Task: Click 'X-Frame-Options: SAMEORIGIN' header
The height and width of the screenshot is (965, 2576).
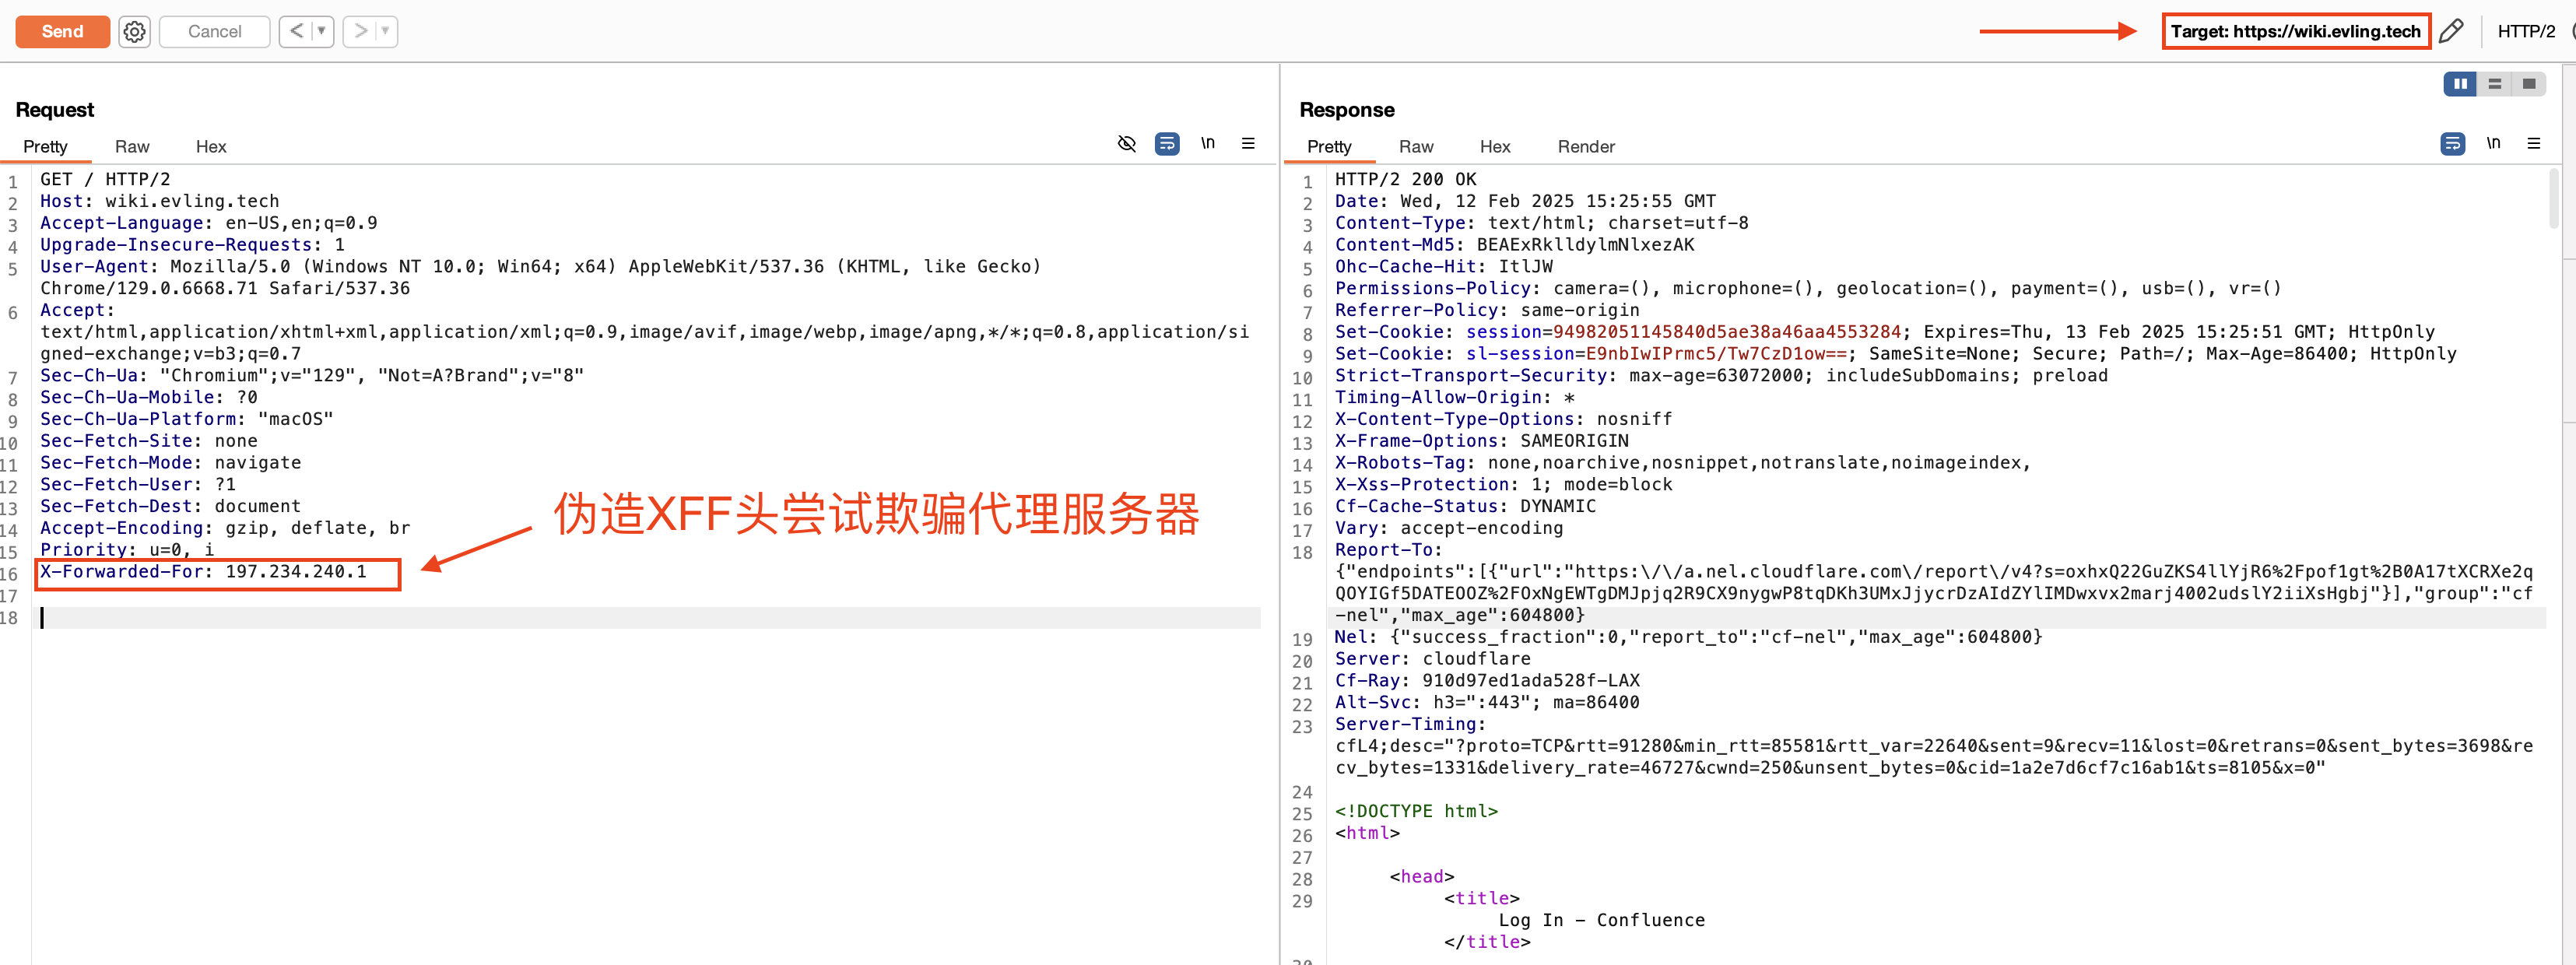Action: coord(1482,441)
